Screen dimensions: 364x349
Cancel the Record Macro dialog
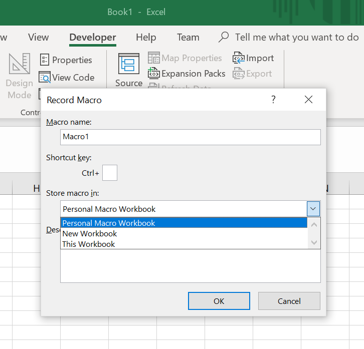289,301
